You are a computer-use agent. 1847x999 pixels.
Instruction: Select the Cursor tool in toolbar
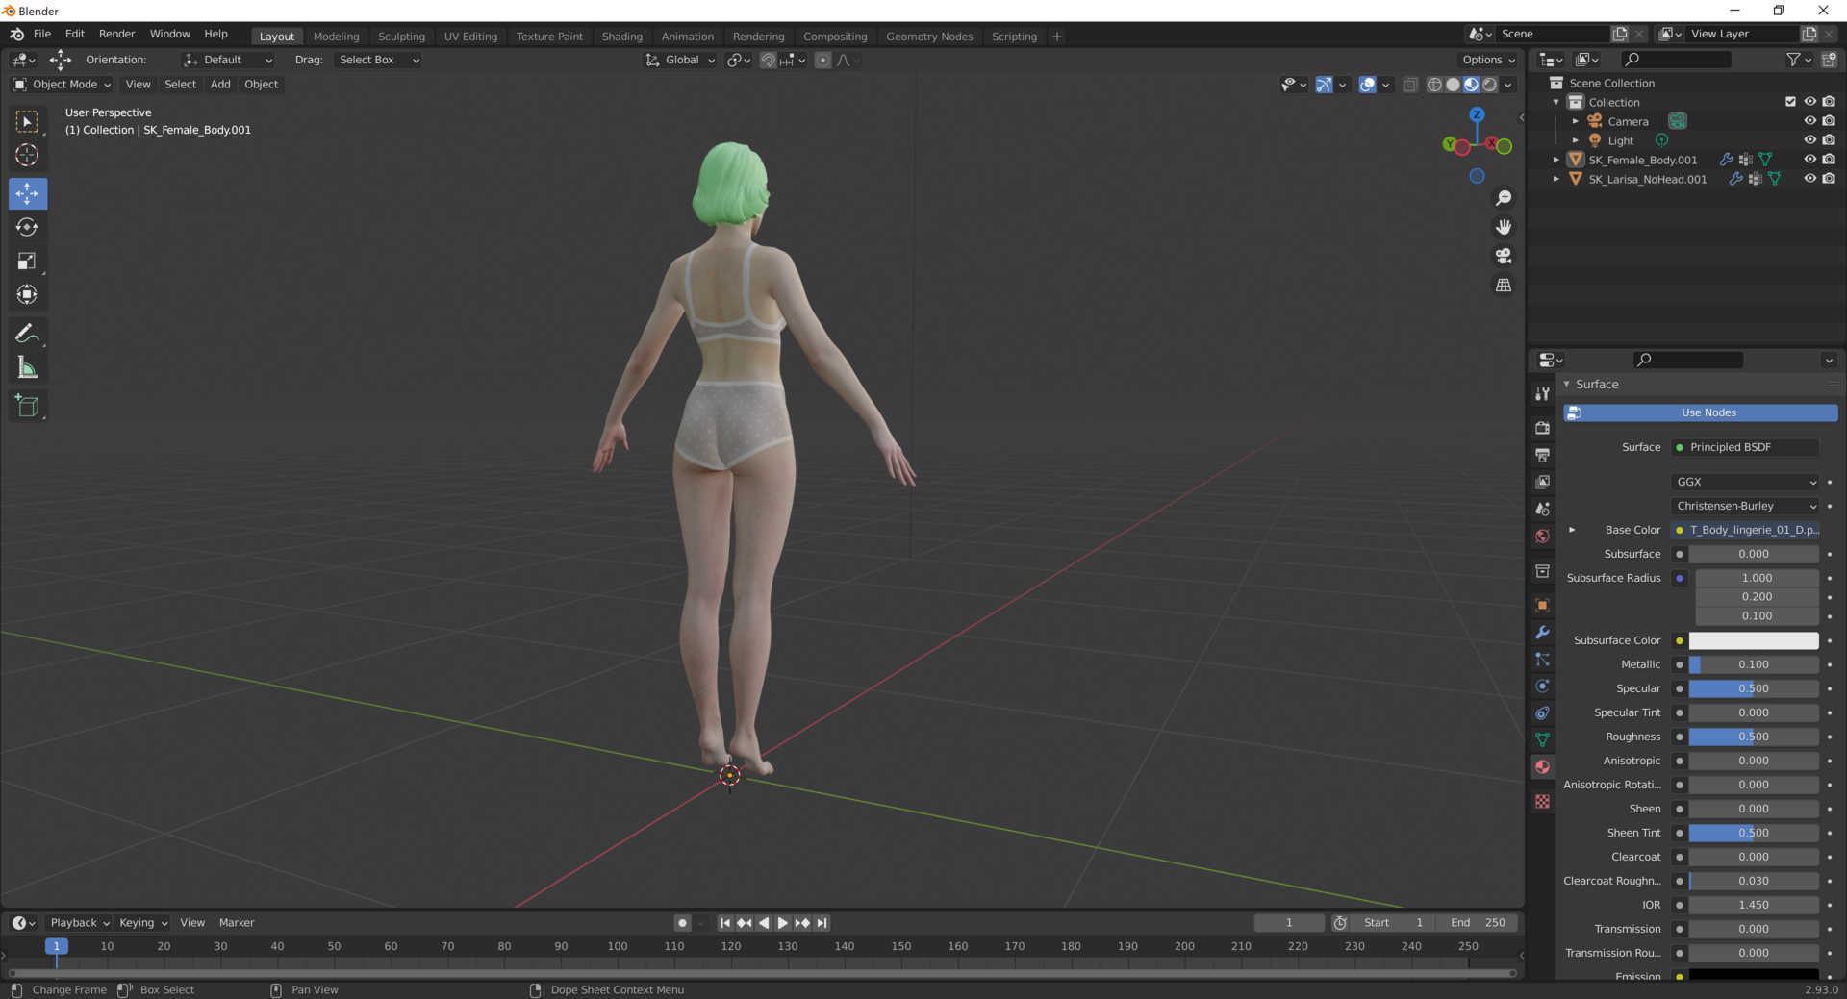point(27,155)
